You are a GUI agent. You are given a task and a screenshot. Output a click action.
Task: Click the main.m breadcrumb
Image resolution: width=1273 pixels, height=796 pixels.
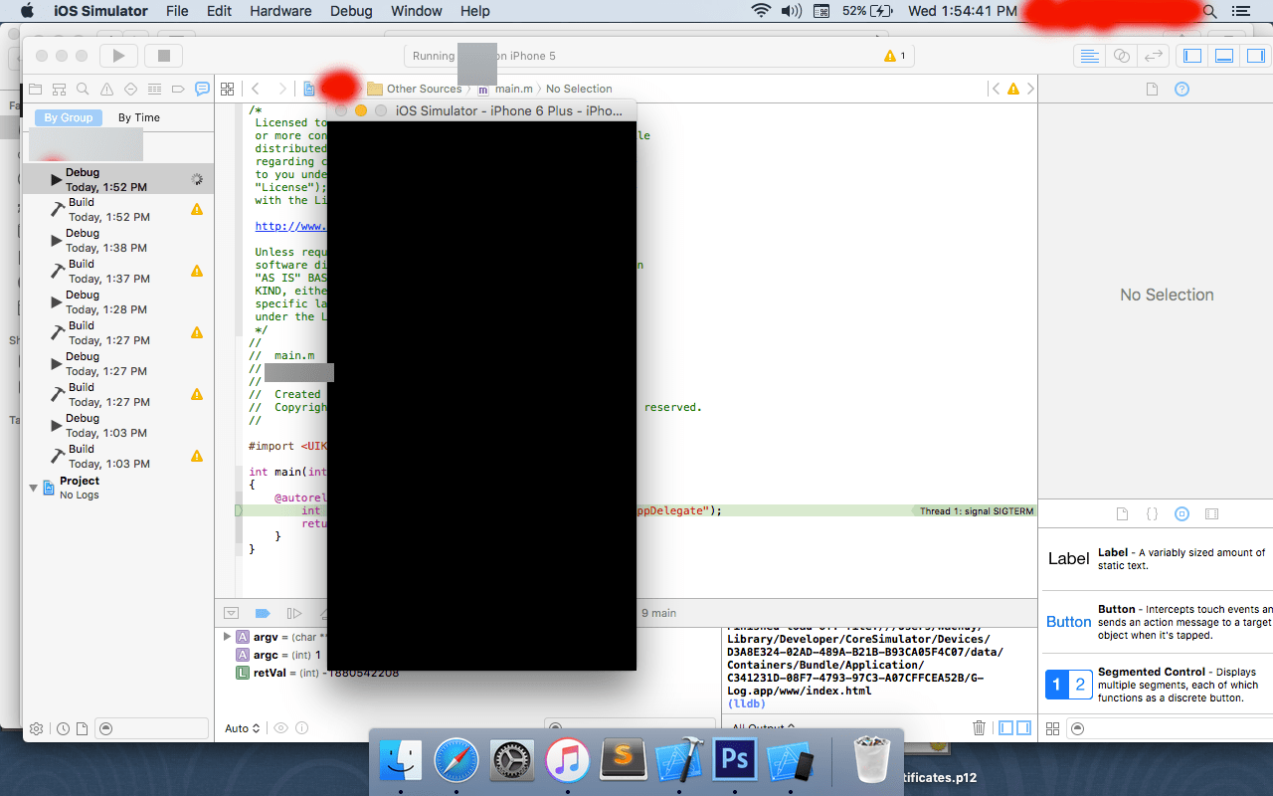[x=507, y=89]
